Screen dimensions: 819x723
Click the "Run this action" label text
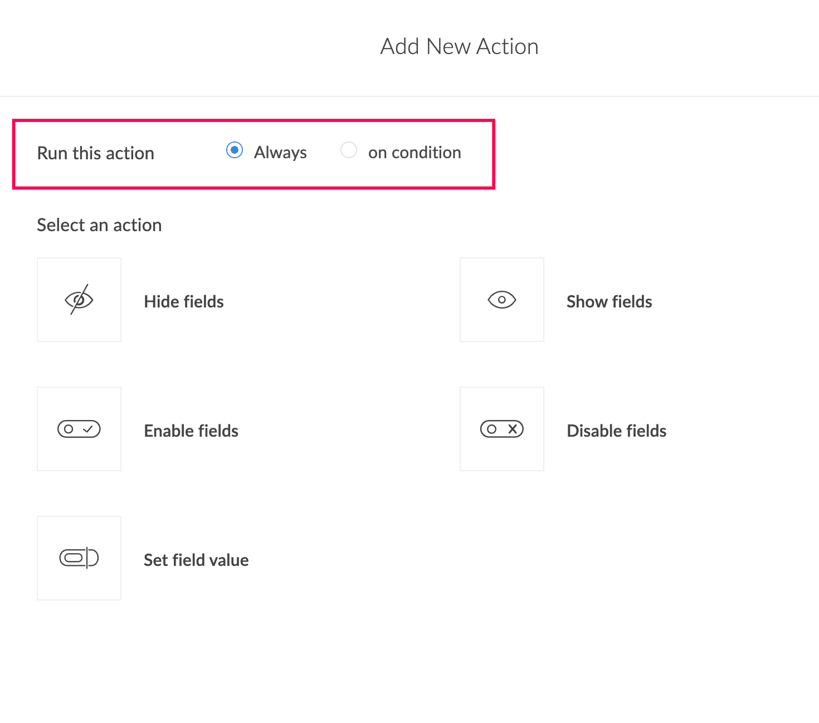96,153
